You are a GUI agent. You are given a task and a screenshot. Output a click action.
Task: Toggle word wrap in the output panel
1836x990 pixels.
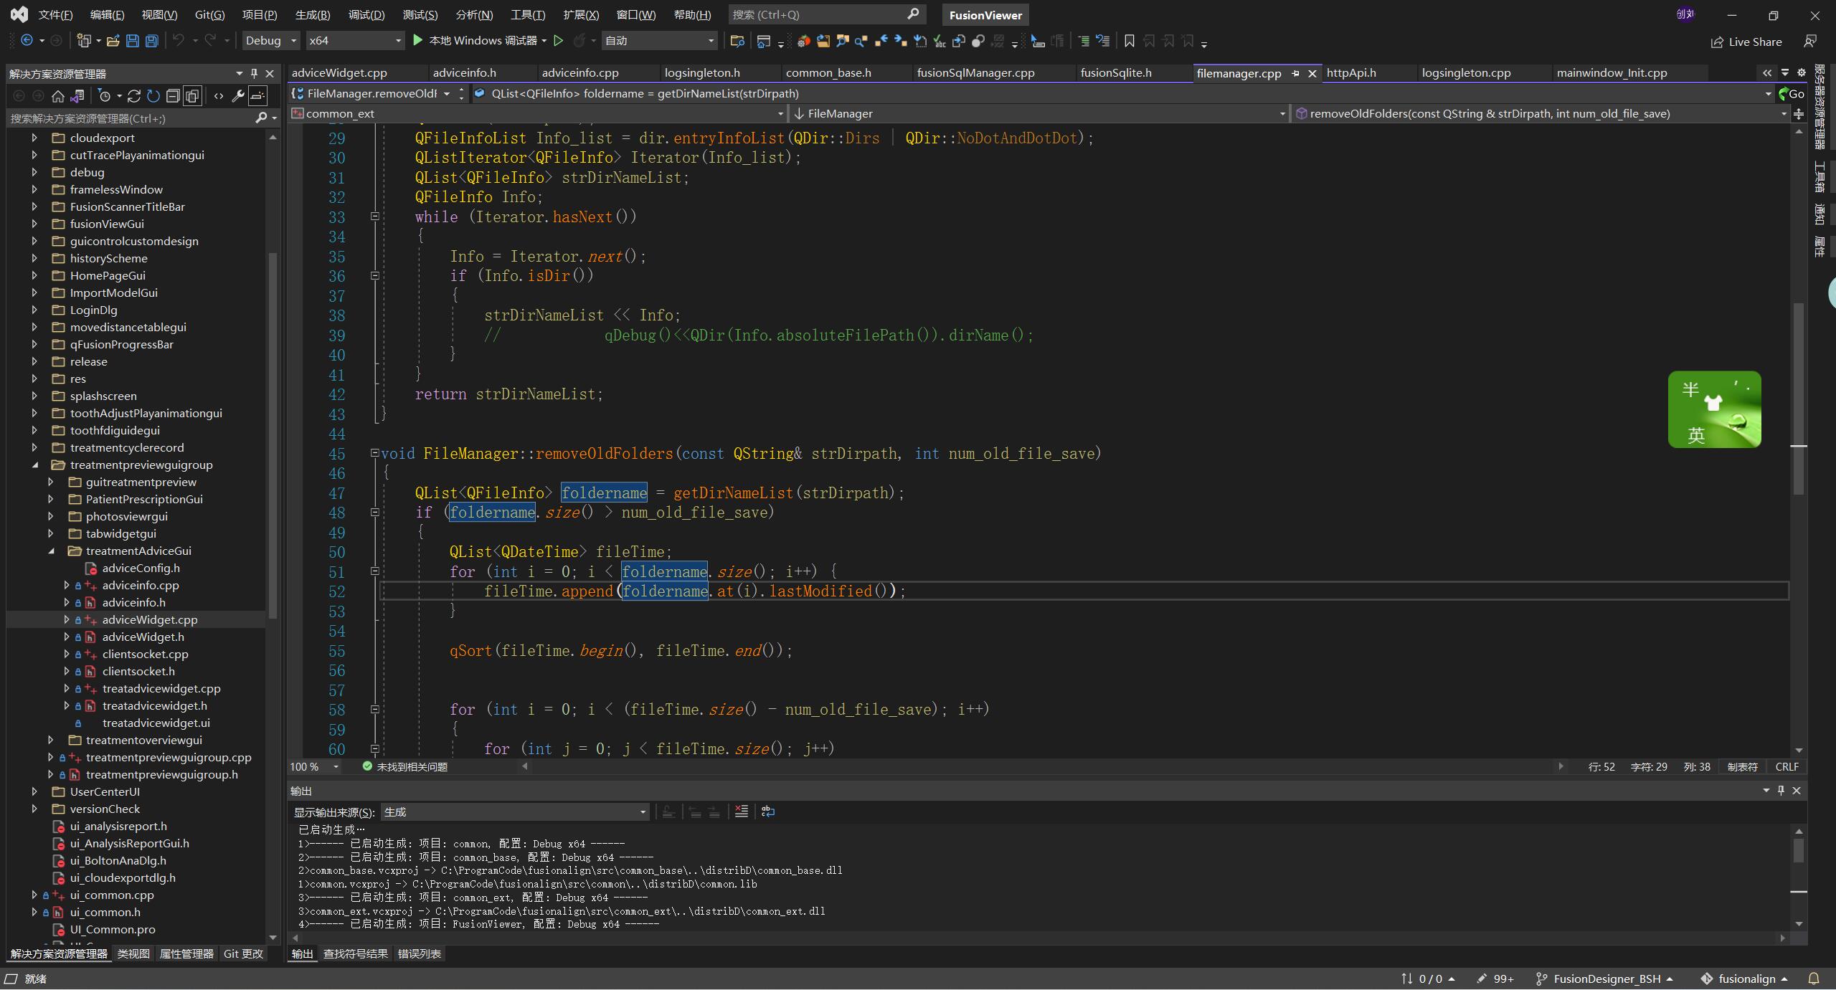point(768,811)
